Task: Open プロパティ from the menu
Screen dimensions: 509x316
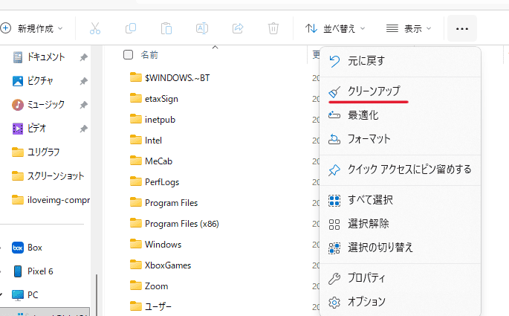Action: pyautogui.click(x=400, y=278)
